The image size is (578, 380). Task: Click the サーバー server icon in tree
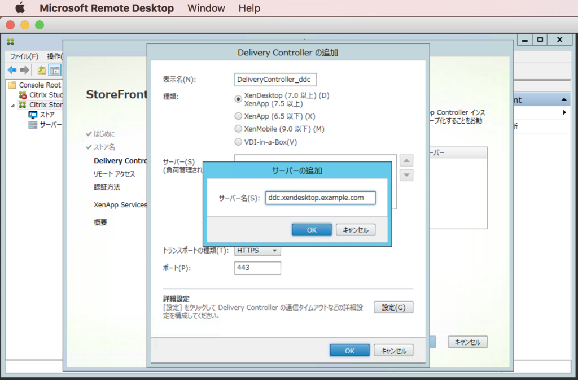[33, 125]
